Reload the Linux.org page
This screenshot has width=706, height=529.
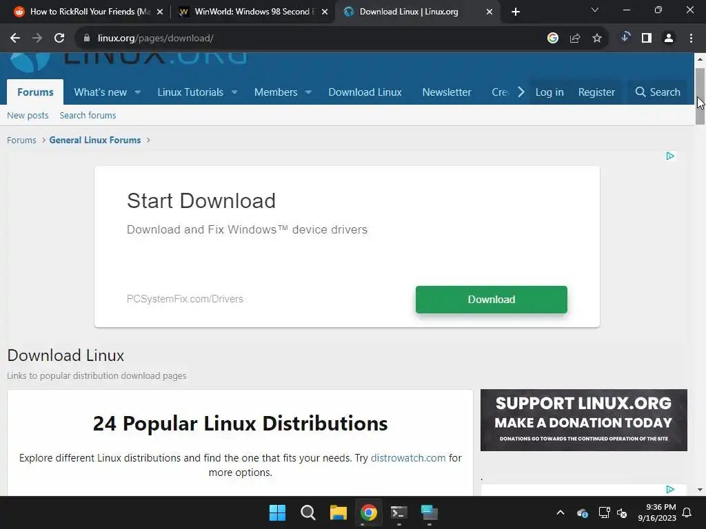coord(59,39)
